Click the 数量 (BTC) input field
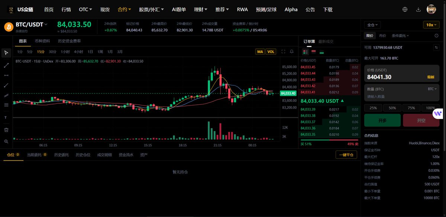Image resolution: width=446 pixels, height=217 pixels. (x=402, y=93)
